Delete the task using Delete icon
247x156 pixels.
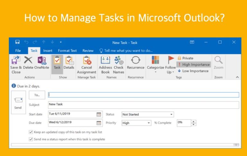coord(28,61)
